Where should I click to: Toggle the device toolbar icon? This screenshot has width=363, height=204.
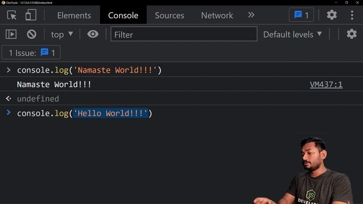31,15
